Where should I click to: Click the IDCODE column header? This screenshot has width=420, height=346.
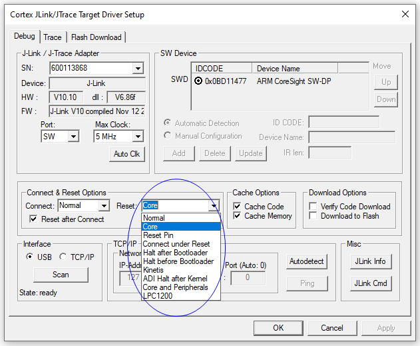point(222,68)
